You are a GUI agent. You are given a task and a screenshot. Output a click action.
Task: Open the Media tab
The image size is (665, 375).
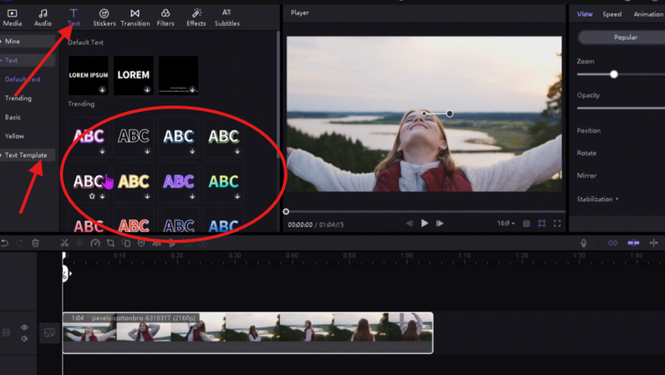pyautogui.click(x=13, y=18)
